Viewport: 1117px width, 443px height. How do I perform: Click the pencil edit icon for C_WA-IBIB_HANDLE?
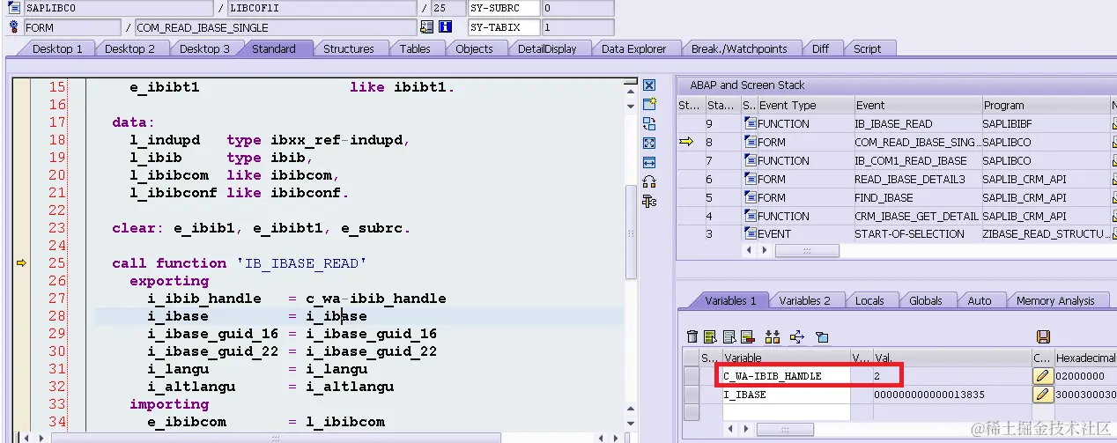[x=1043, y=376]
